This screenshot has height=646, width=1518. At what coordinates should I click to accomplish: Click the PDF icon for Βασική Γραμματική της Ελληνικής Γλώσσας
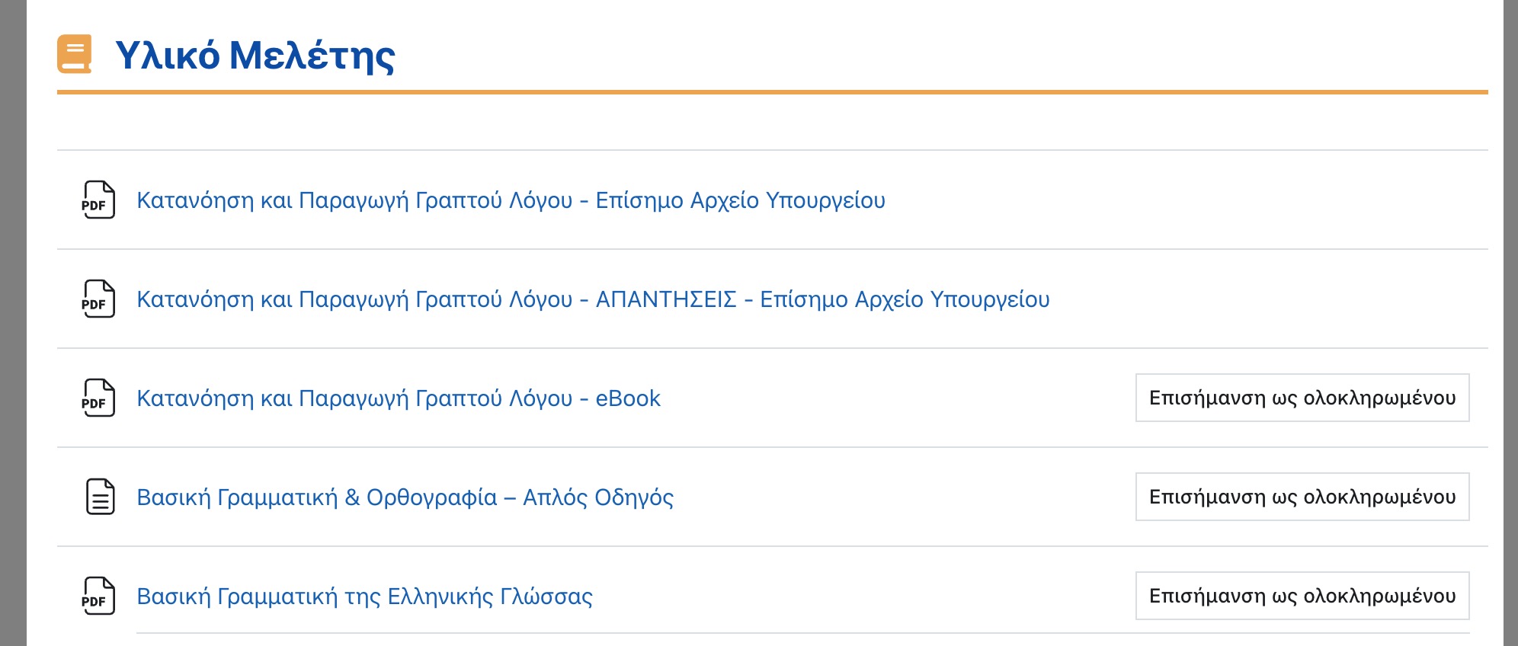(x=98, y=596)
